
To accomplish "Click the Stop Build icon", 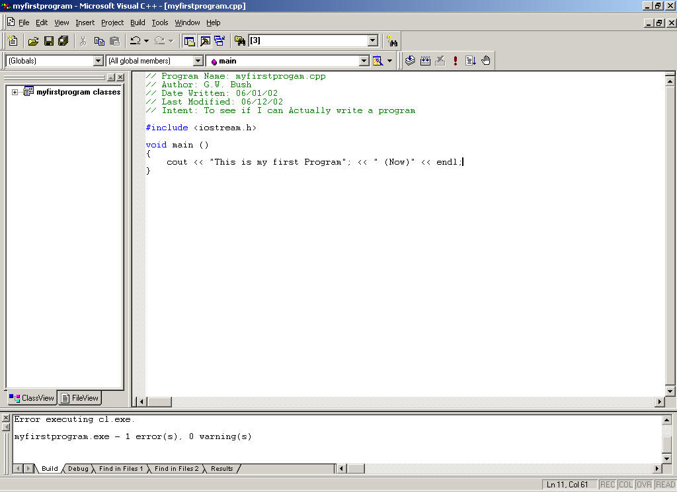I will click(440, 61).
